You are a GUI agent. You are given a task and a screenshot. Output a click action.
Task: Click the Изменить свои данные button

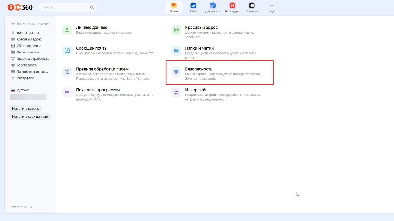30,117
